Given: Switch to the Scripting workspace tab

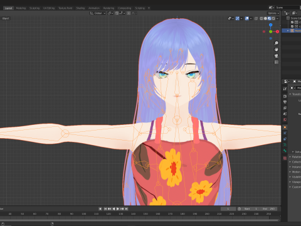Looking at the screenshot, I should pyautogui.click(x=140, y=8).
